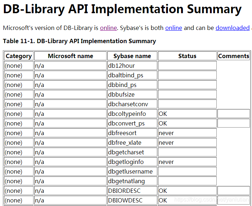Select the "dbfreesort" cell

(x=132, y=133)
